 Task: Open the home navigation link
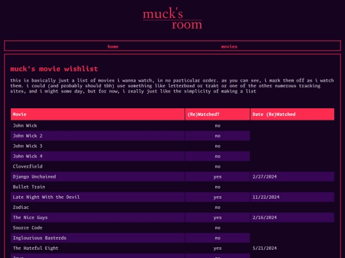(x=113, y=47)
